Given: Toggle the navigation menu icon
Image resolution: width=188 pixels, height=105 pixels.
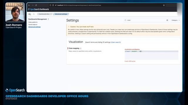Looking at the screenshot, I should click(30, 14).
